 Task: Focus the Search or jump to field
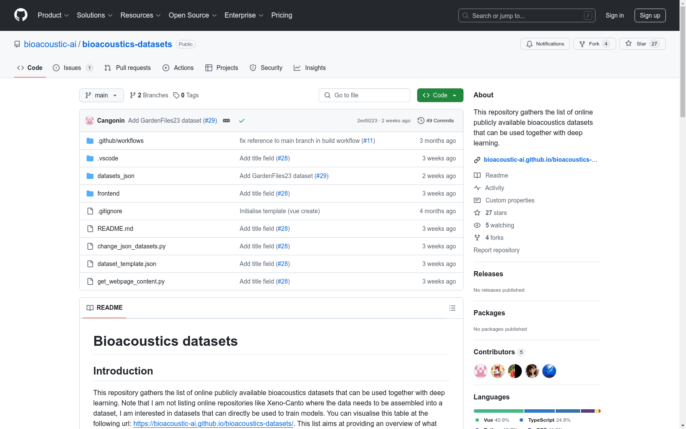[x=527, y=15]
